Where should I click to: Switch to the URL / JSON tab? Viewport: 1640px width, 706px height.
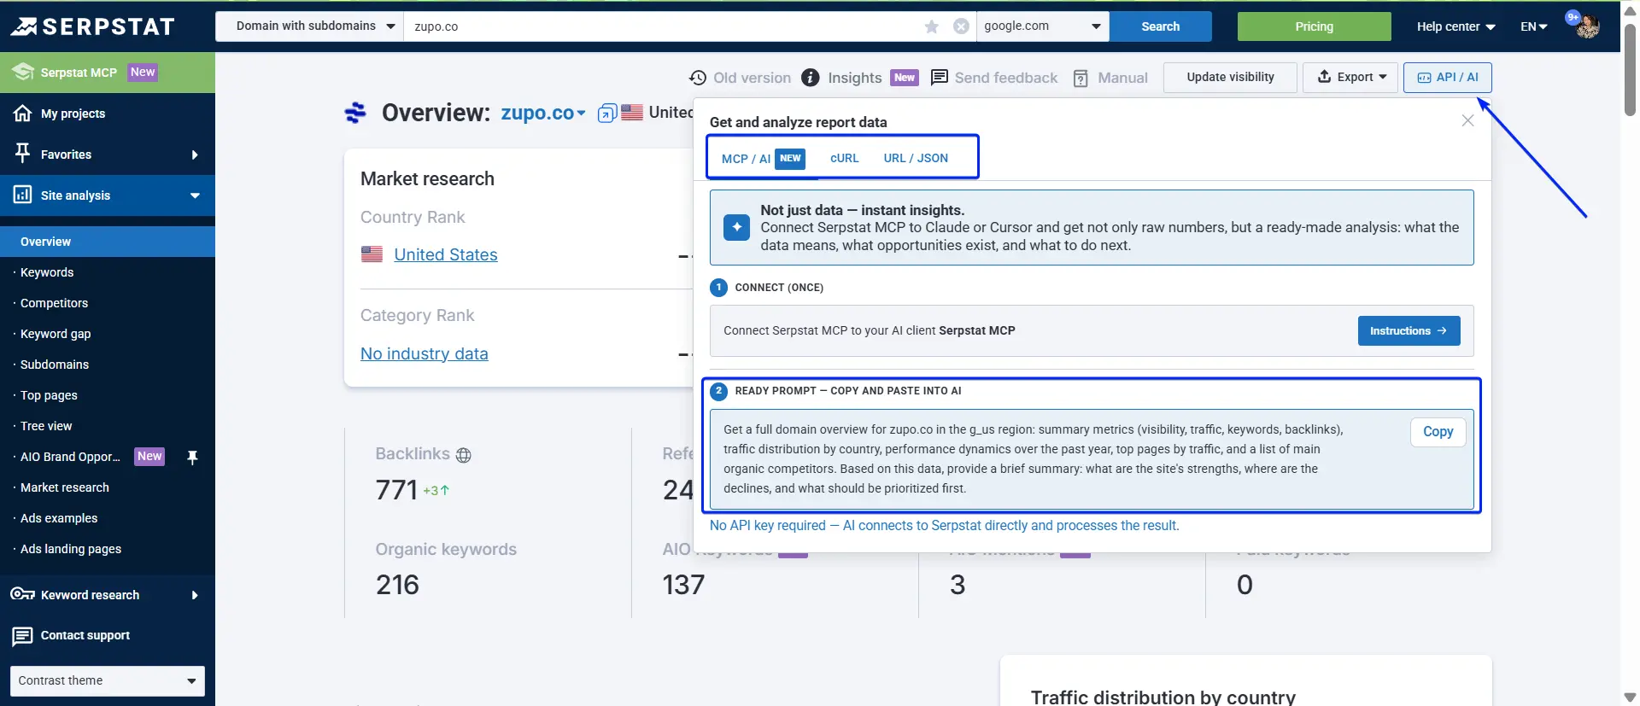pyautogui.click(x=916, y=158)
